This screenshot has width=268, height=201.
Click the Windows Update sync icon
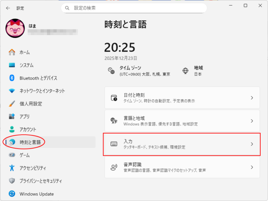pyautogui.click(x=12, y=194)
